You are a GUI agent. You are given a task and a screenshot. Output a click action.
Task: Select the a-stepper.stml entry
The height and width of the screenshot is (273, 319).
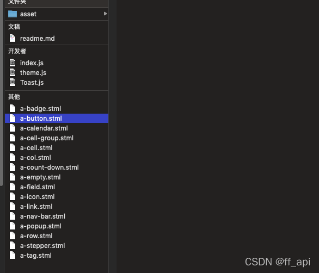[x=57, y=245]
